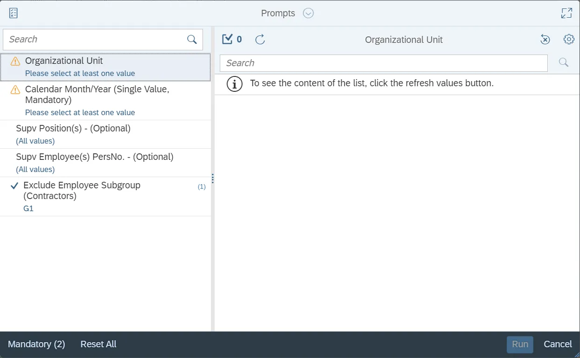Click in the prompts list search field
Viewport: 580px width, 358px height.
(93, 40)
